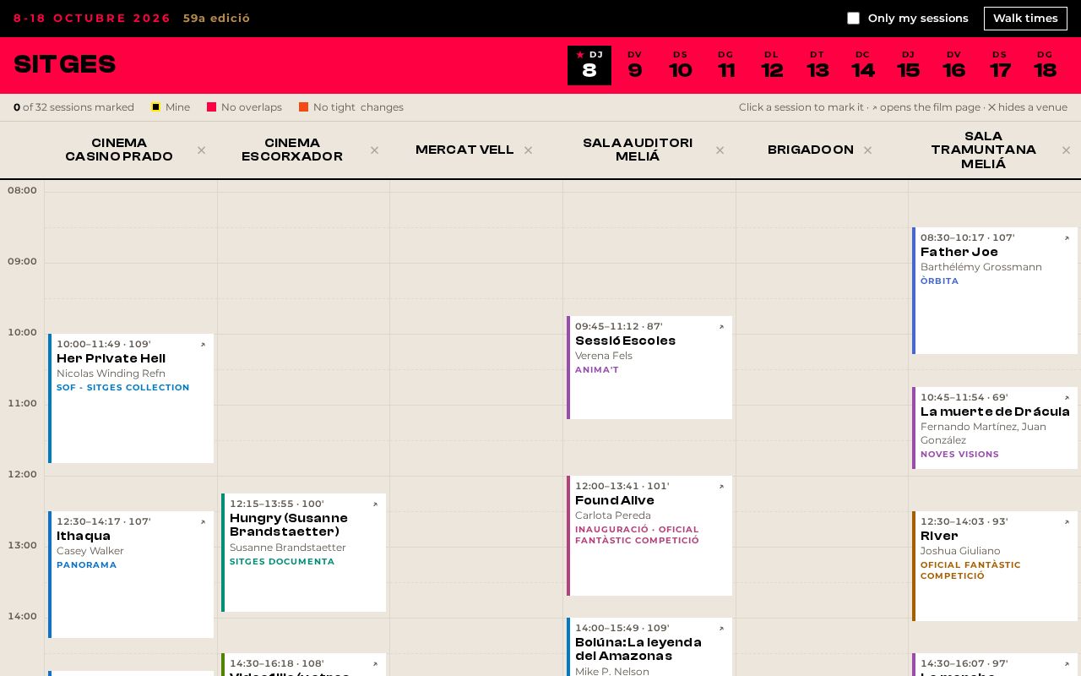
Task: Switch to Wednesday 14 day tab
Action: click(863, 65)
